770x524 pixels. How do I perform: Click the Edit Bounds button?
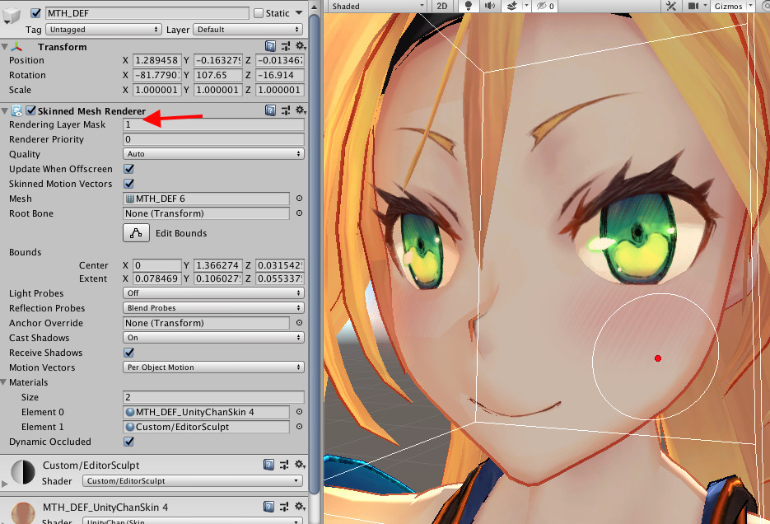pyautogui.click(x=136, y=233)
